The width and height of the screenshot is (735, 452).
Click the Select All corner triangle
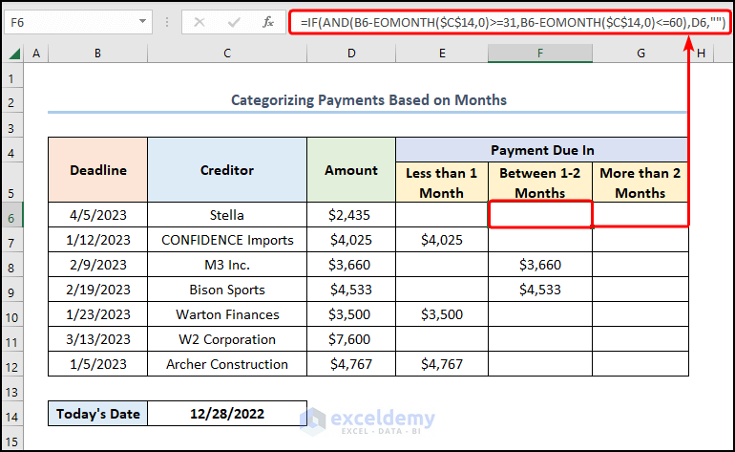pyautogui.click(x=14, y=54)
